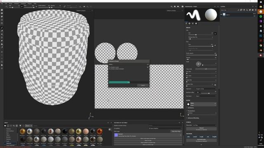Viewport: 264px width, 148px height.
Task: Click the Angle dial in brush properties
Action: tap(198, 64)
